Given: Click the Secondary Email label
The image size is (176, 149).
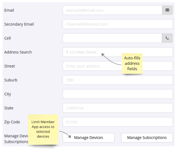Looking at the screenshot, I should click(19, 24).
